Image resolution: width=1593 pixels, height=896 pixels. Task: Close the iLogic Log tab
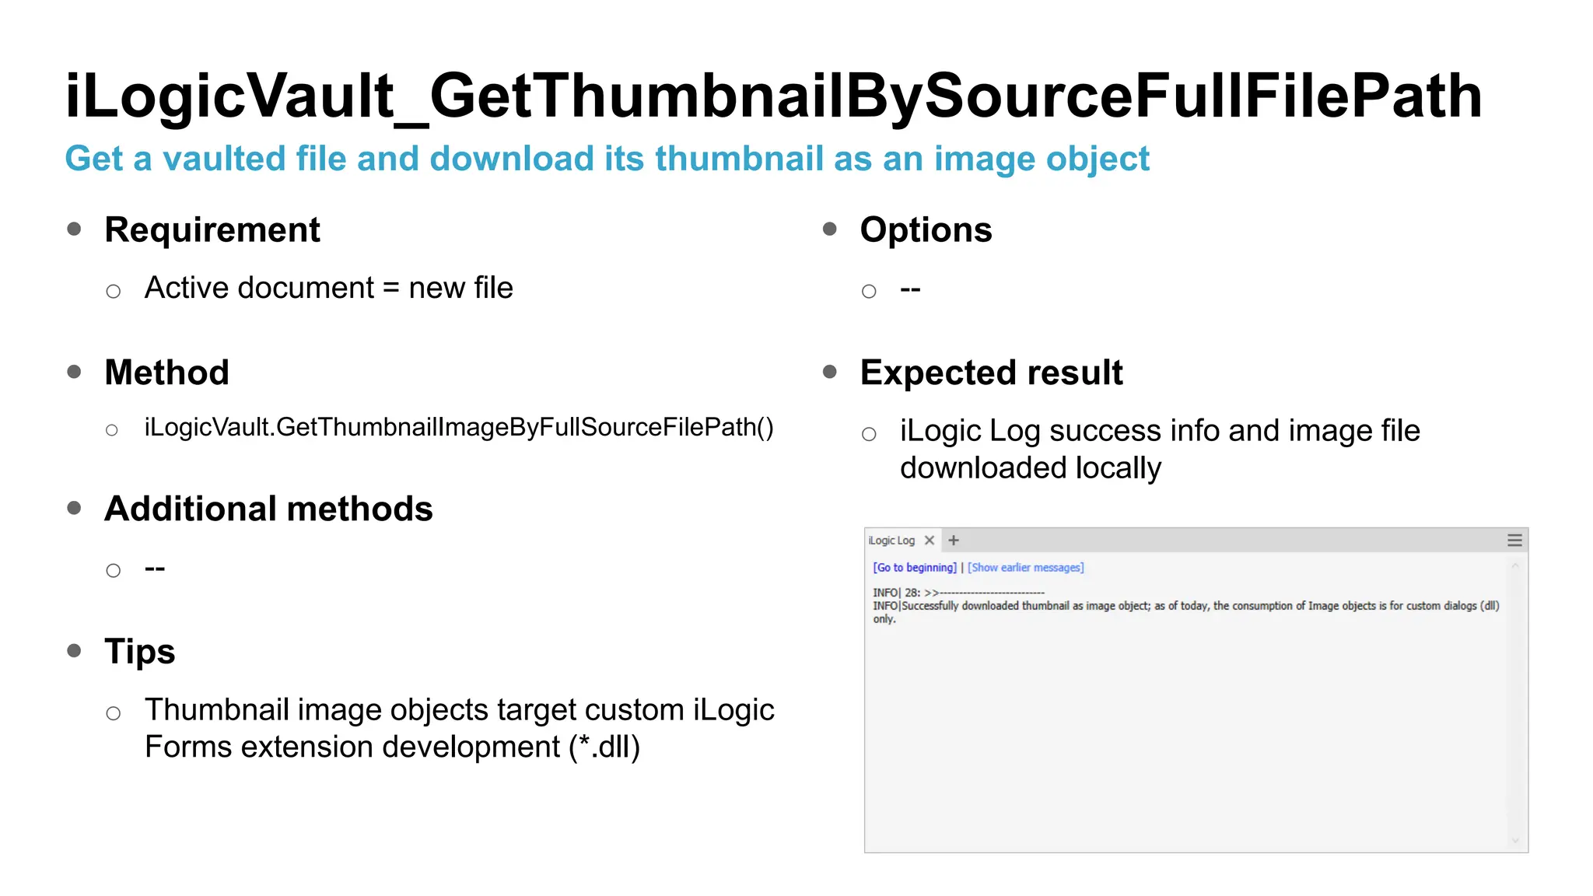point(929,540)
